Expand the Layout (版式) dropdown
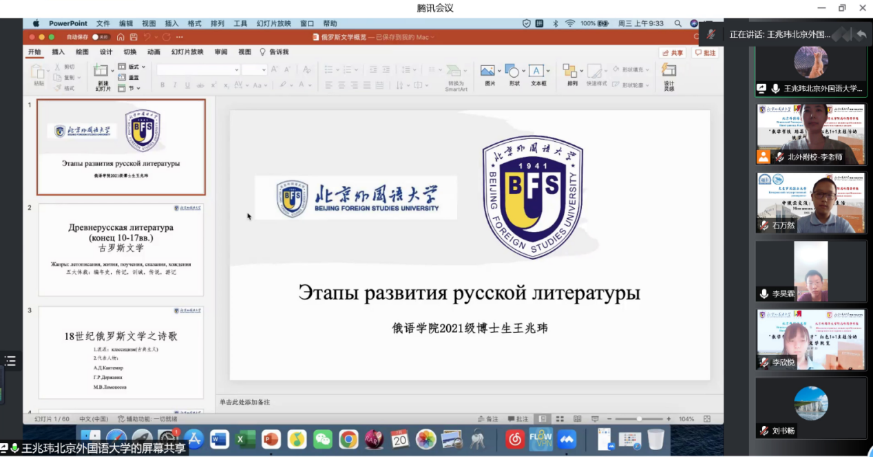 click(x=132, y=67)
